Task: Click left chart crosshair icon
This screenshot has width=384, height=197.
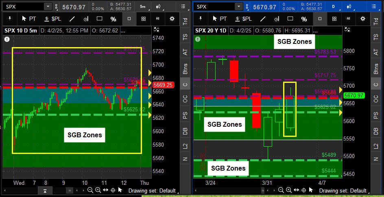Action: click(113, 190)
